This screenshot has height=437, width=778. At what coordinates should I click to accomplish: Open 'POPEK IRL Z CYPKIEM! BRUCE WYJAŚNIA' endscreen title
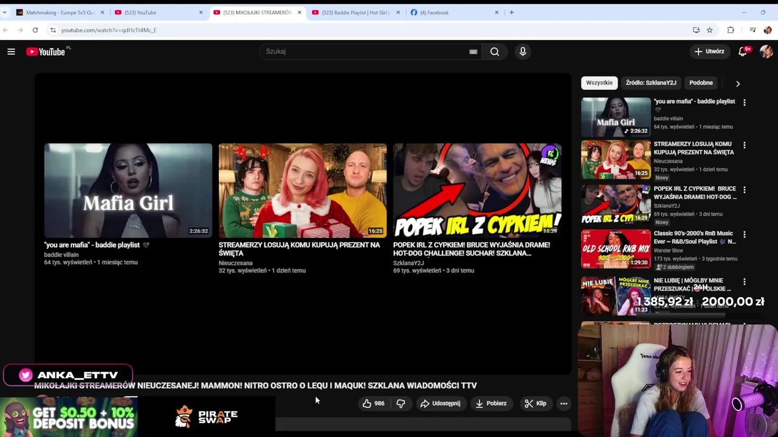tap(472, 249)
